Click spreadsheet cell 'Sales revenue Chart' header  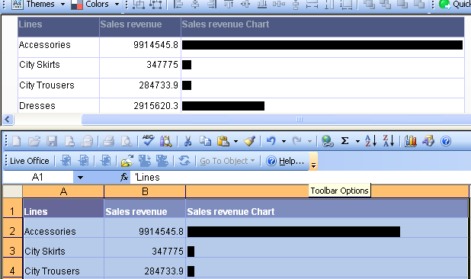click(x=327, y=208)
